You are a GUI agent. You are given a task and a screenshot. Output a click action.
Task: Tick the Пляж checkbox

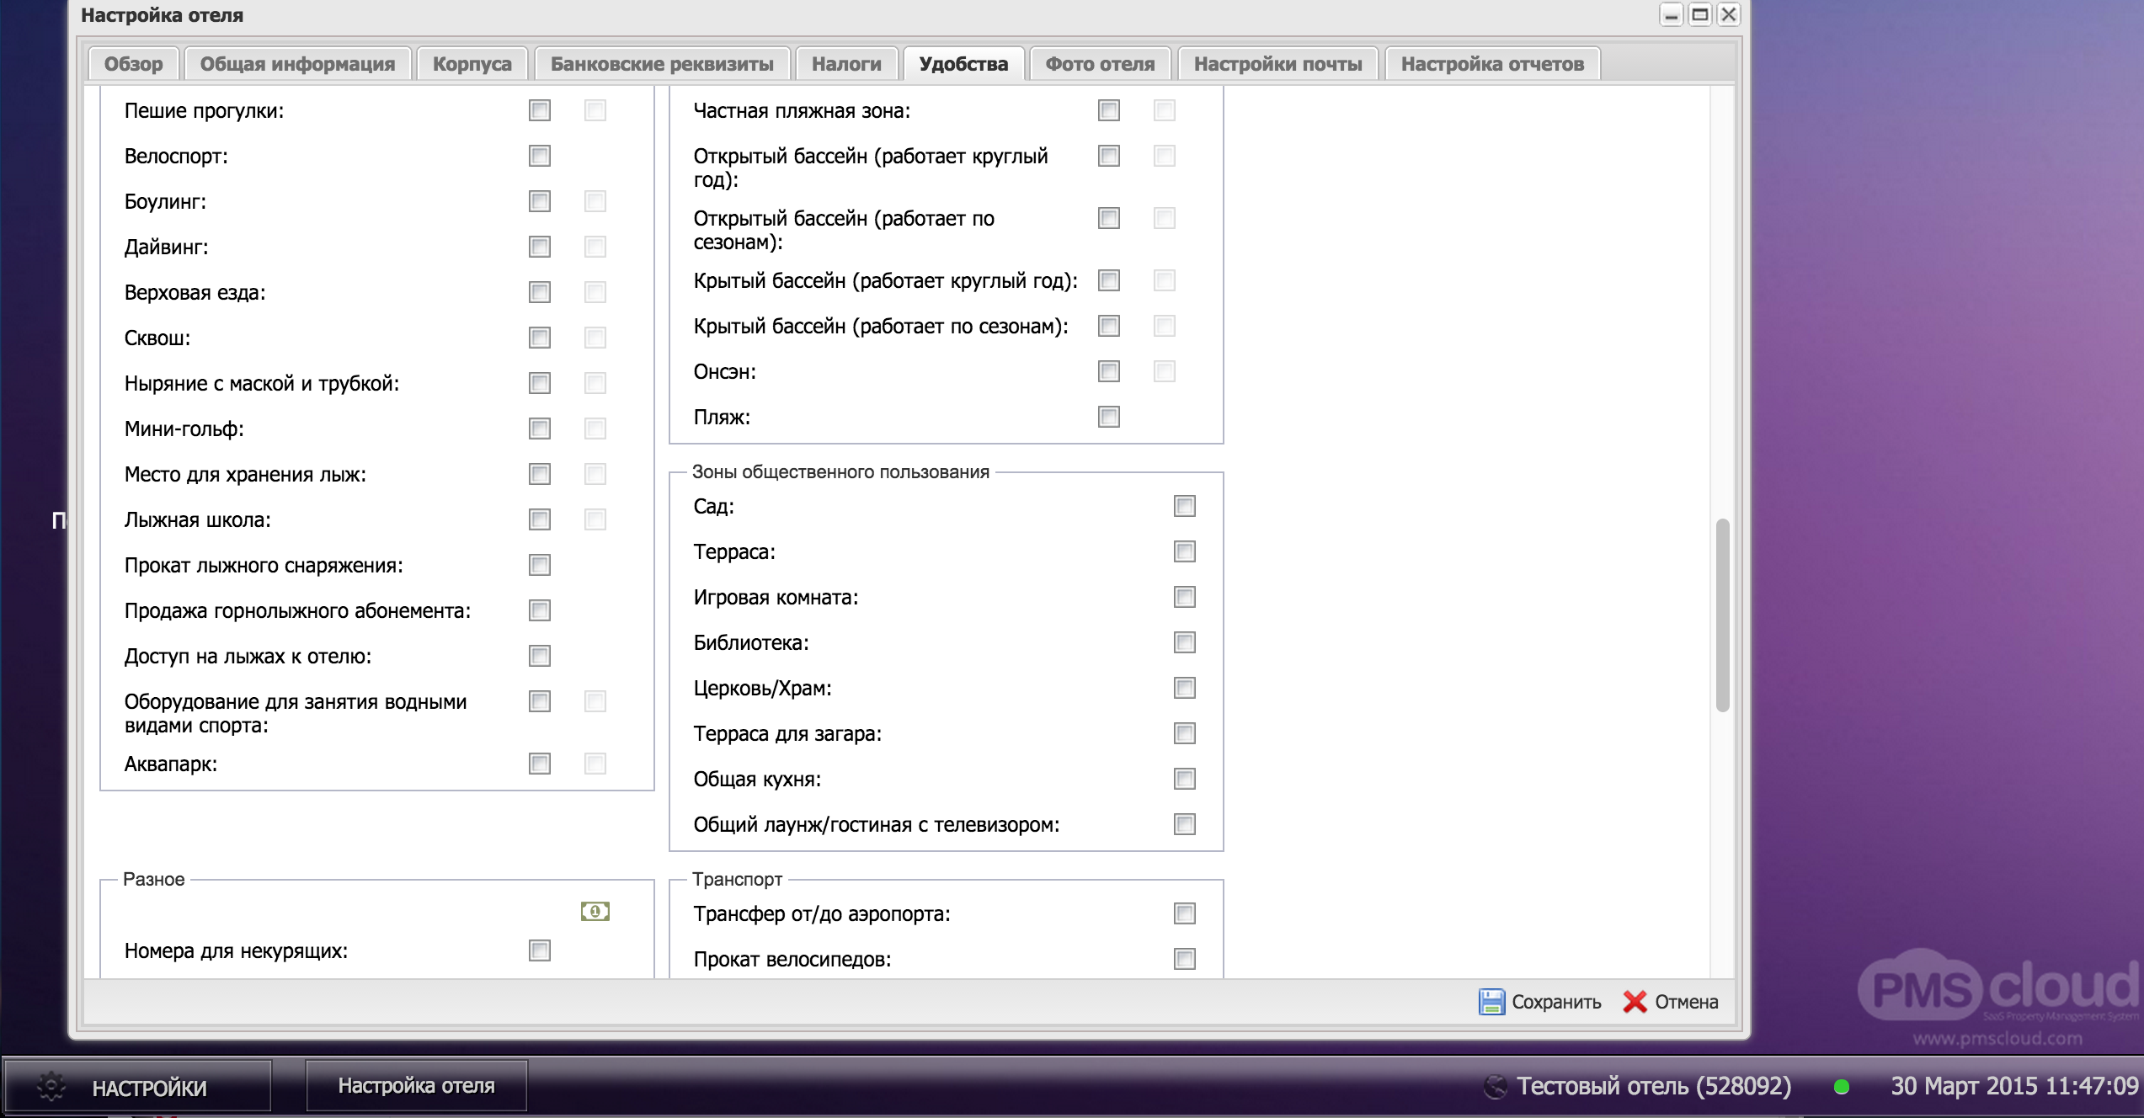coord(1108,417)
